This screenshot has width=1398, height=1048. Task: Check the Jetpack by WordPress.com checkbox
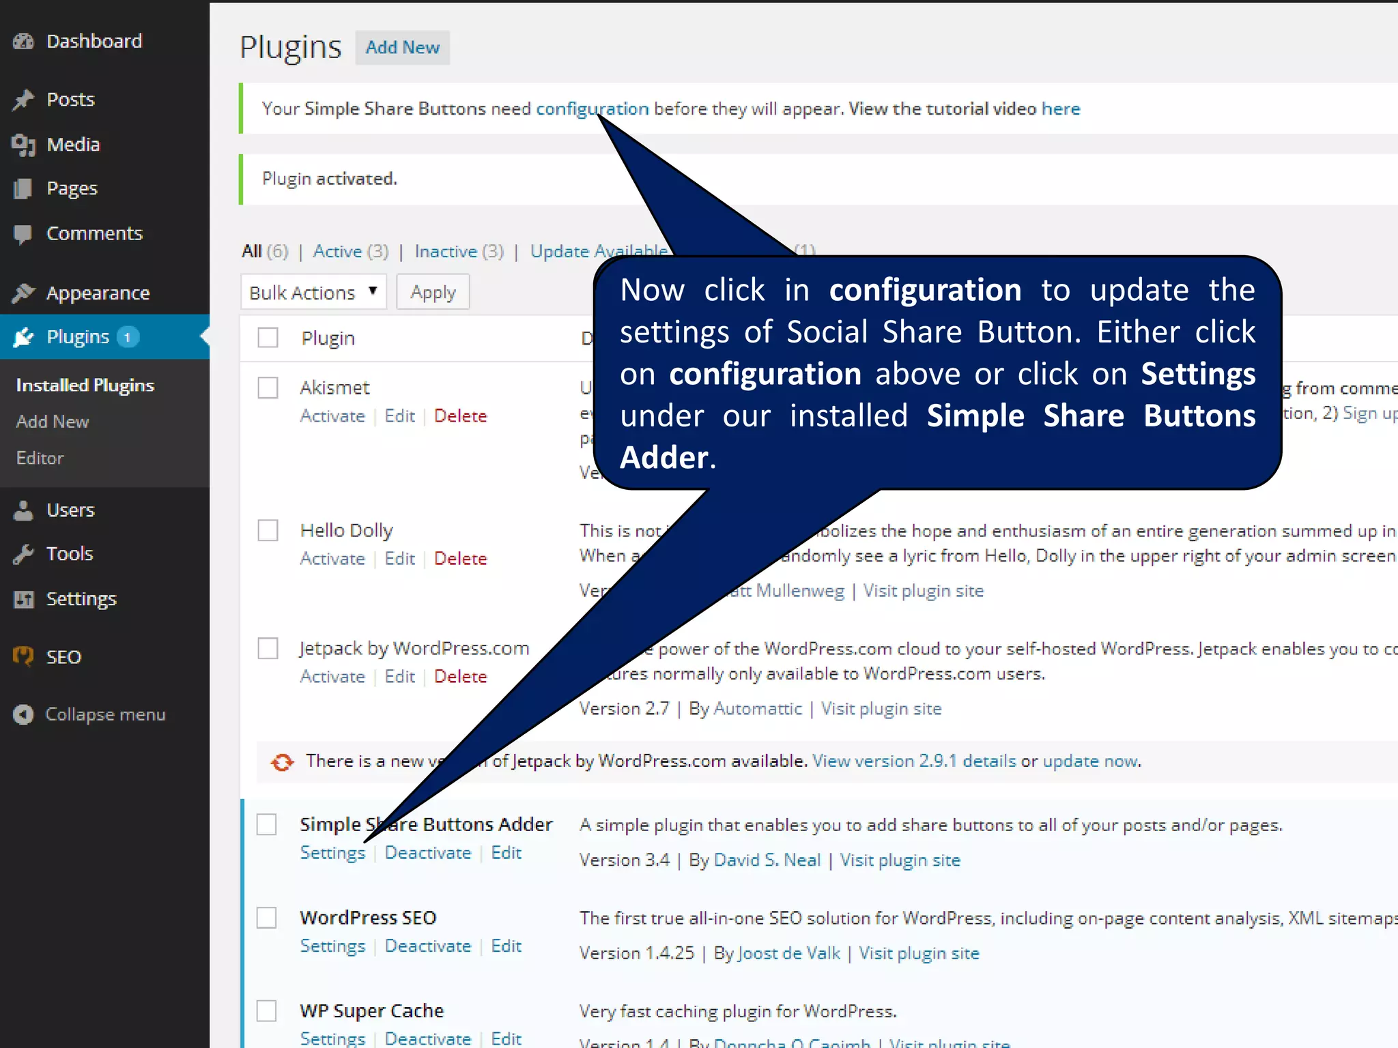(268, 648)
